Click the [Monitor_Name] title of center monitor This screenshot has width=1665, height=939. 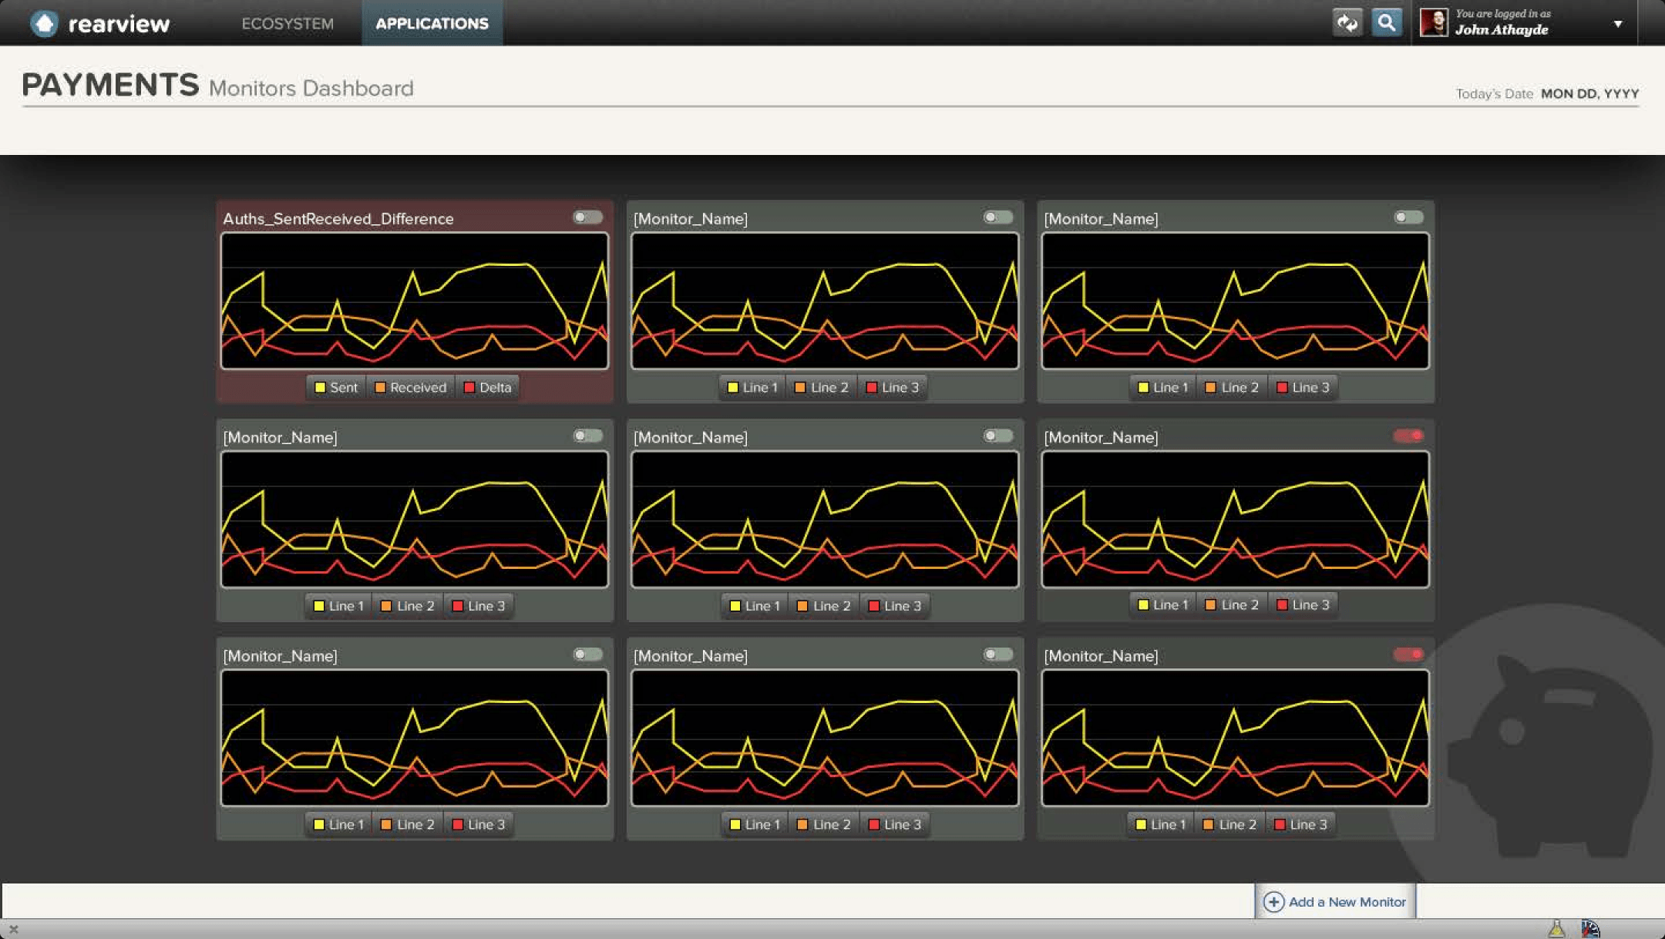coord(691,437)
